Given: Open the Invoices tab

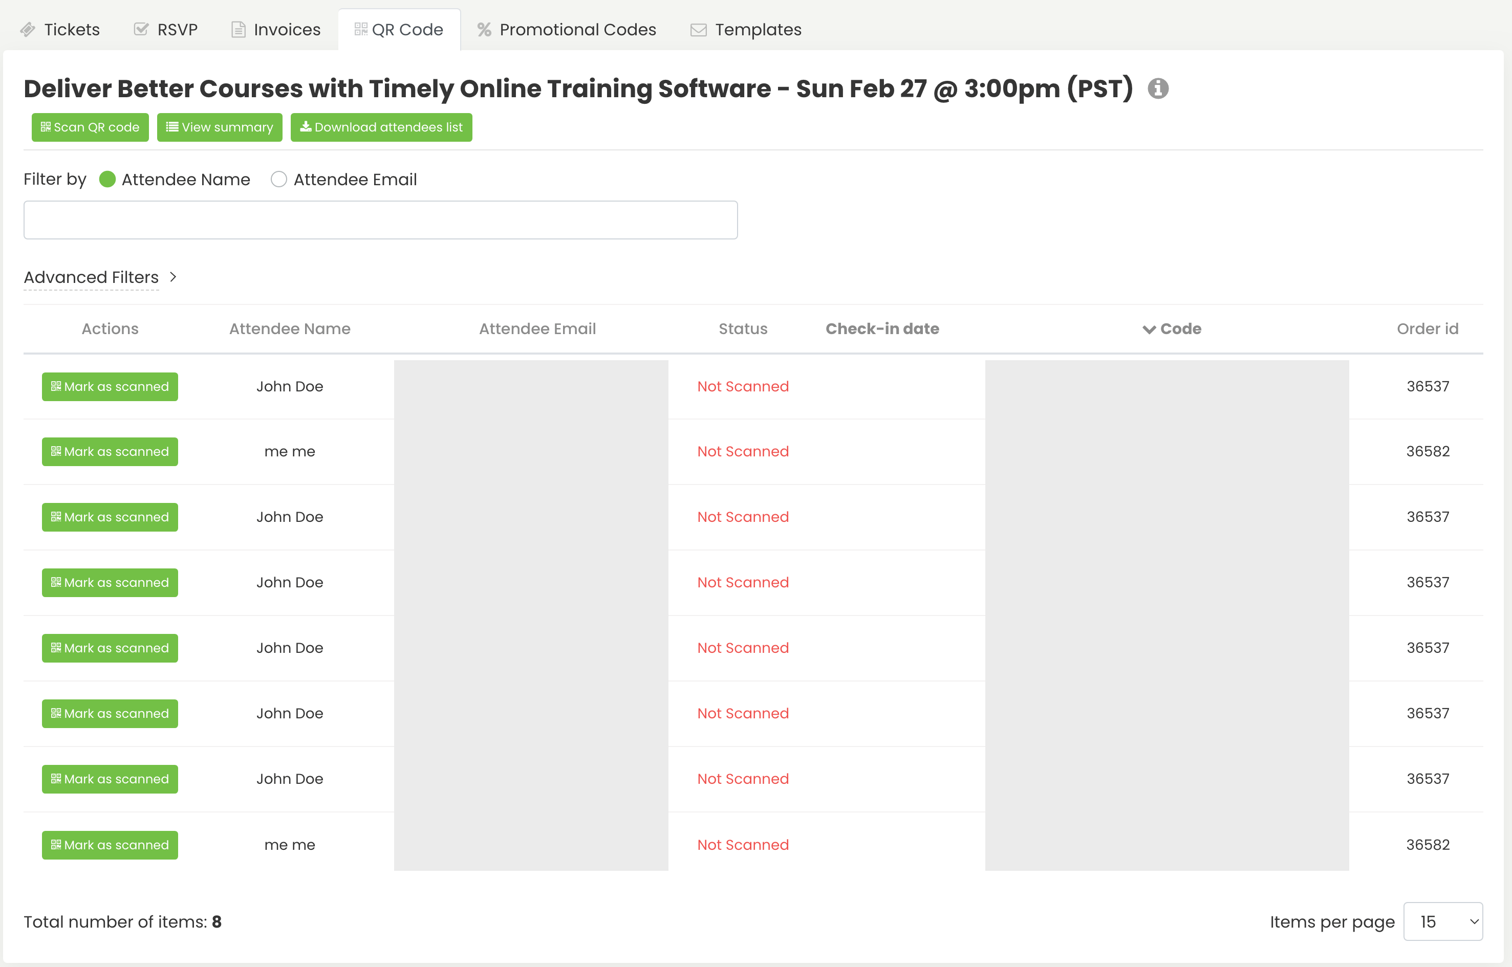Looking at the screenshot, I should click(276, 30).
